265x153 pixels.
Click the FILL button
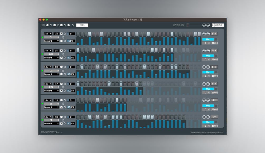82,25
